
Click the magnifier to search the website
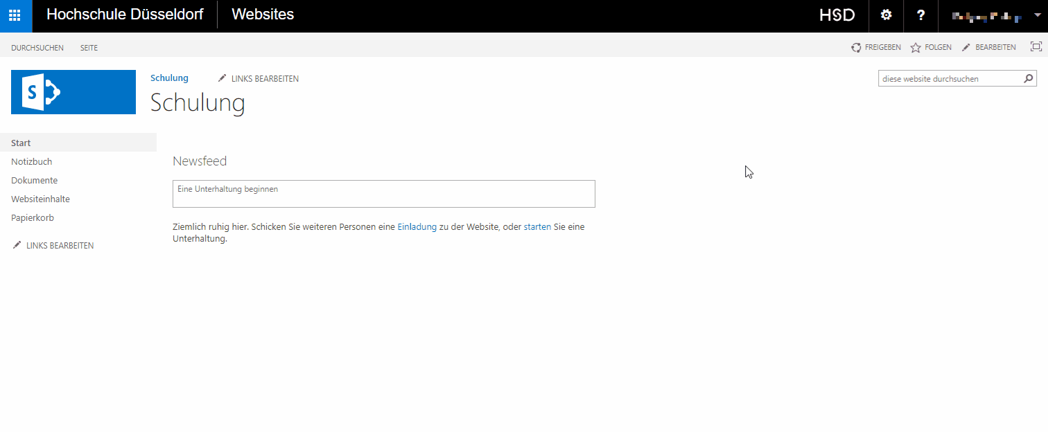(x=1029, y=78)
